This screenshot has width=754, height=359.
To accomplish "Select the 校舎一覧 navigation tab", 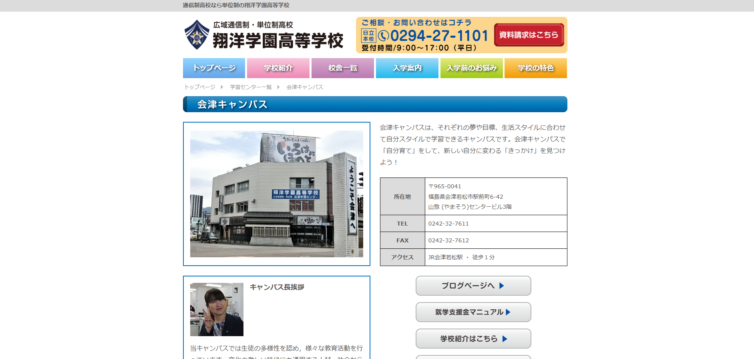I will point(342,68).
